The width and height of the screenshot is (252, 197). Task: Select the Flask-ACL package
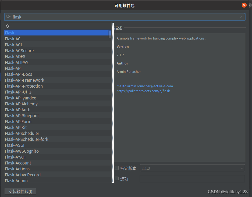pos(58,45)
